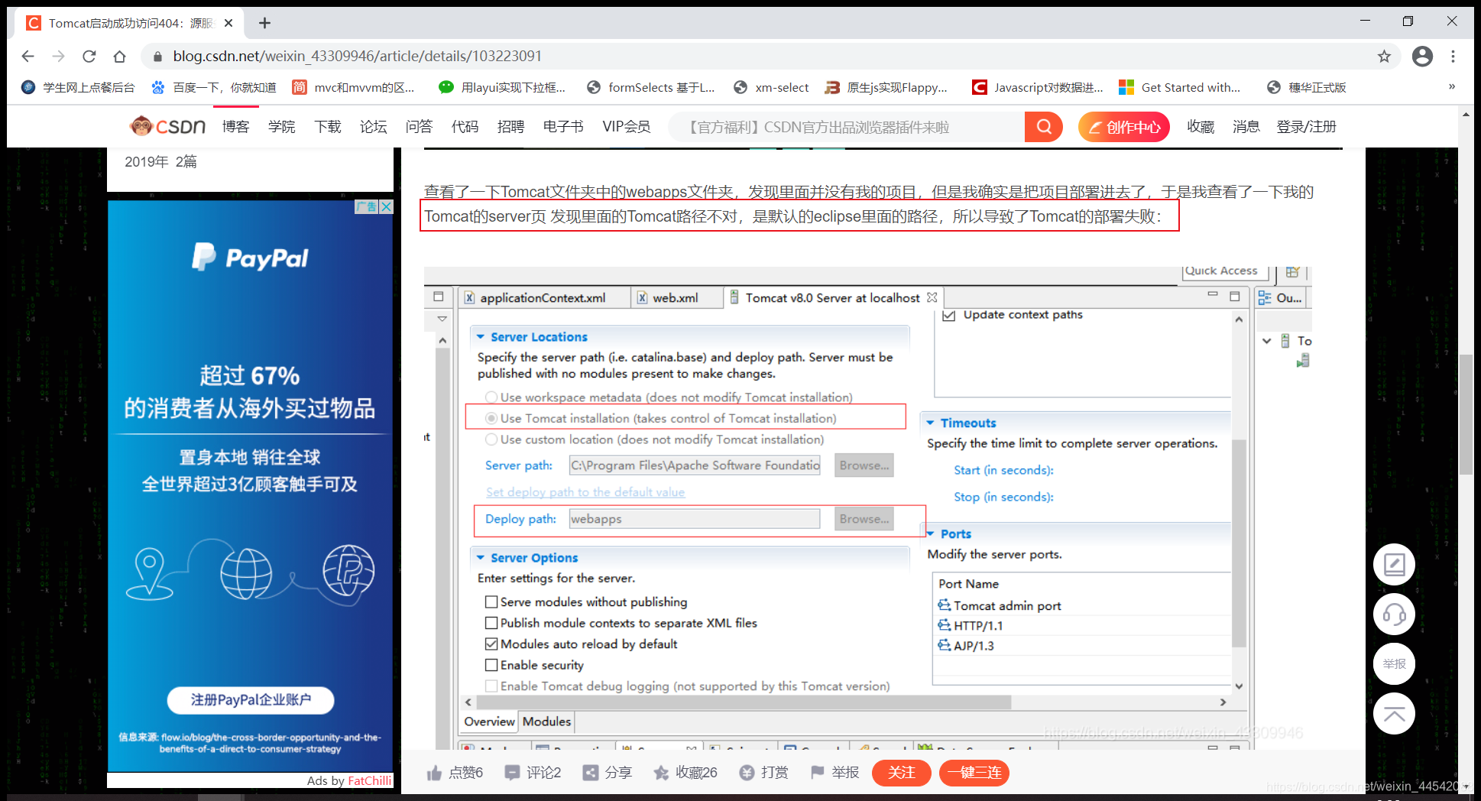1481x801 pixels.
Task: Open the 百度一下 bookmark
Action: tap(213, 87)
